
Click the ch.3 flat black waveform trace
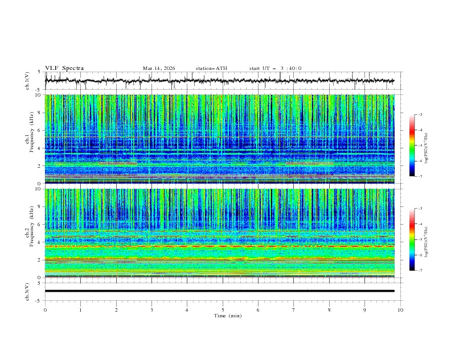tap(219, 291)
